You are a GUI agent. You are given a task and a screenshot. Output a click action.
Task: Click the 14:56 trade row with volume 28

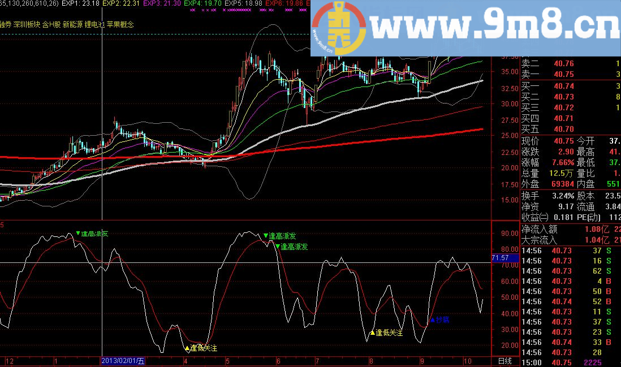[x=570, y=352]
